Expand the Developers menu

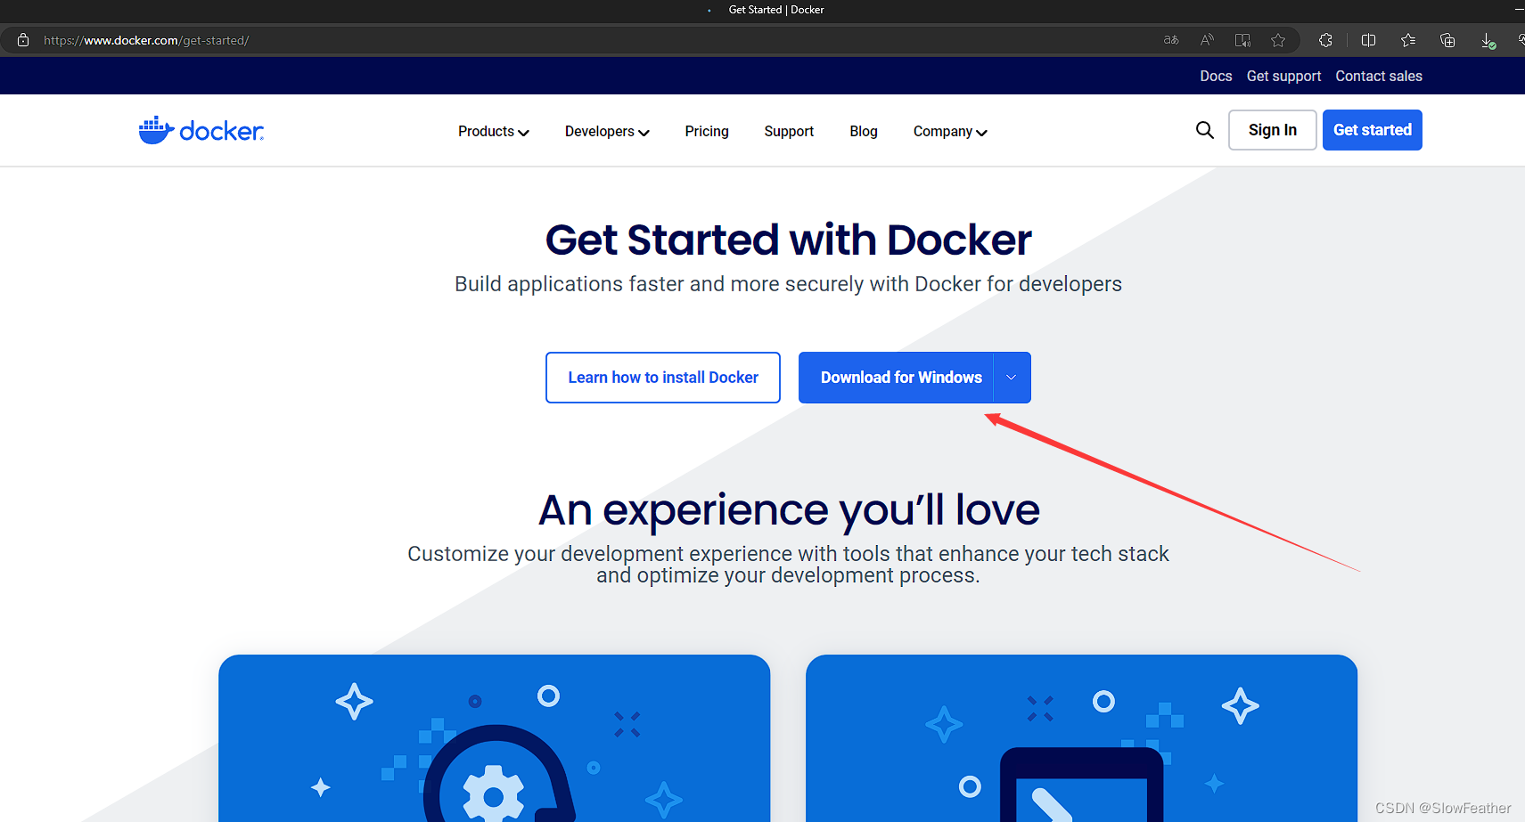click(x=607, y=131)
